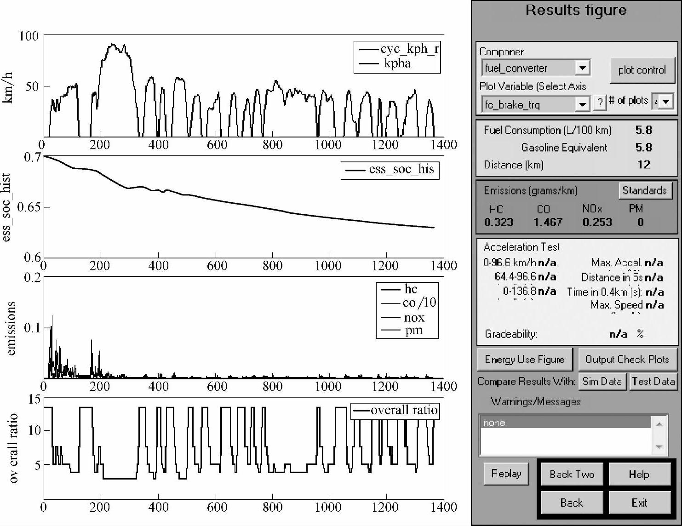The width and height of the screenshot is (682, 526).
Task: Compare results with Test Data
Action: tap(653, 381)
